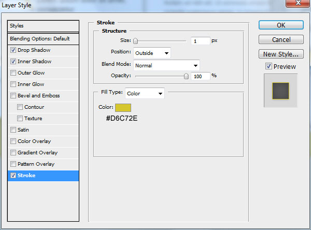Image resolution: width=311 pixels, height=230 pixels.
Task: Enable the Satin effect checkbox
Action: 13,130
